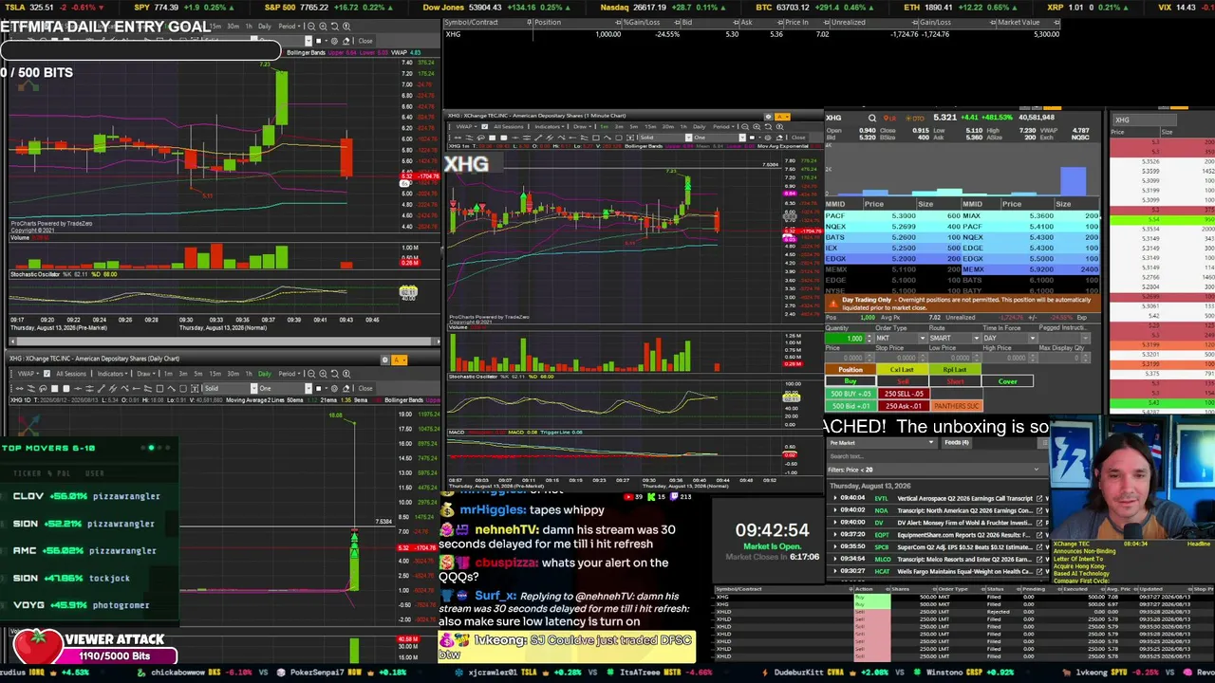Toggle All Sessions checkbox in 1 Minute Chart

pyautogui.click(x=485, y=126)
